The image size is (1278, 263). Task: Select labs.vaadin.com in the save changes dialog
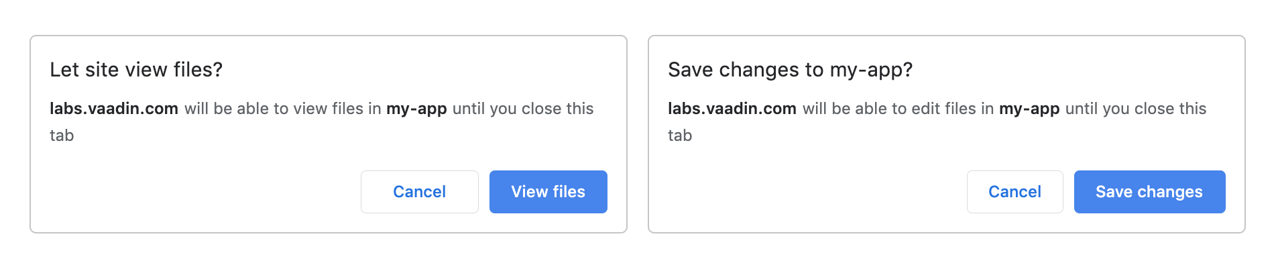[x=732, y=109]
